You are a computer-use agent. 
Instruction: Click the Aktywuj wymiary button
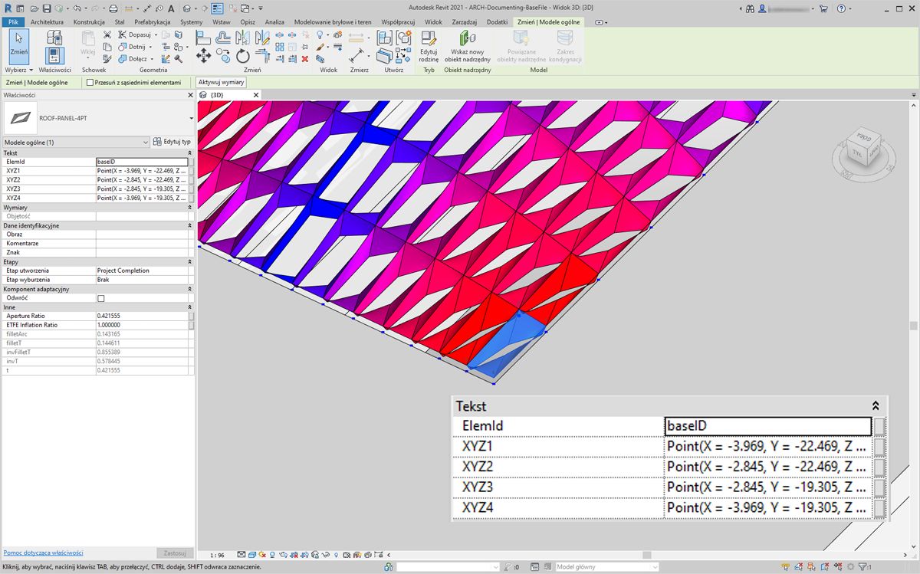[221, 82]
